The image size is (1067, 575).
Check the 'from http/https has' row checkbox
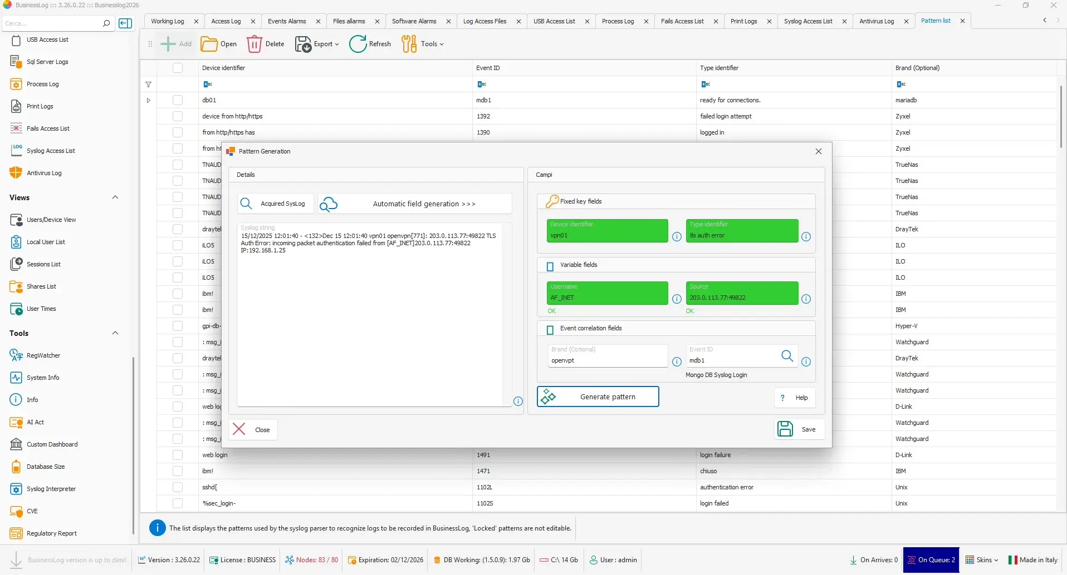[x=178, y=132]
